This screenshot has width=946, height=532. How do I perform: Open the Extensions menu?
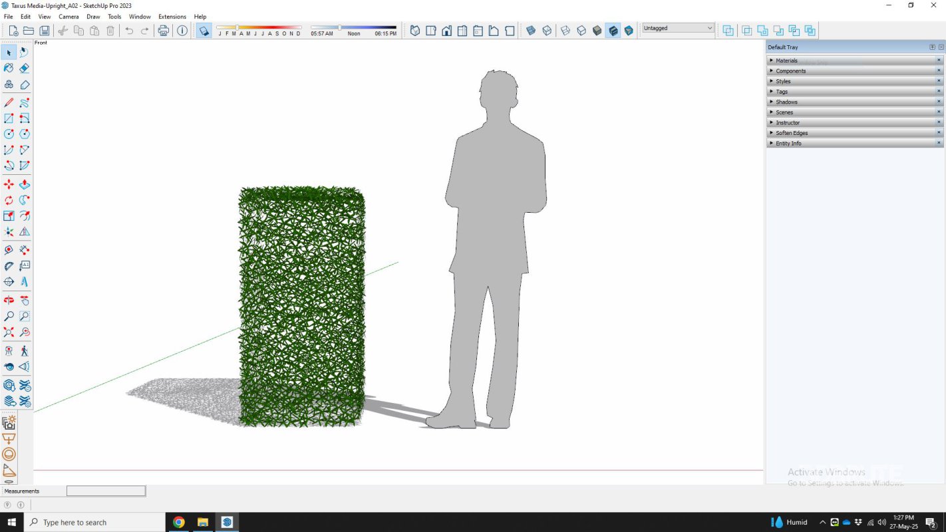click(x=172, y=17)
